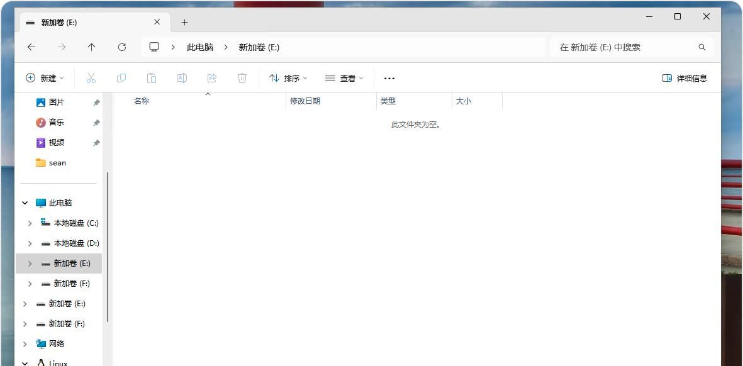This screenshot has width=743, height=366.
Task: Click the see-more ellipsis button
Action: pyautogui.click(x=389, y=77)
